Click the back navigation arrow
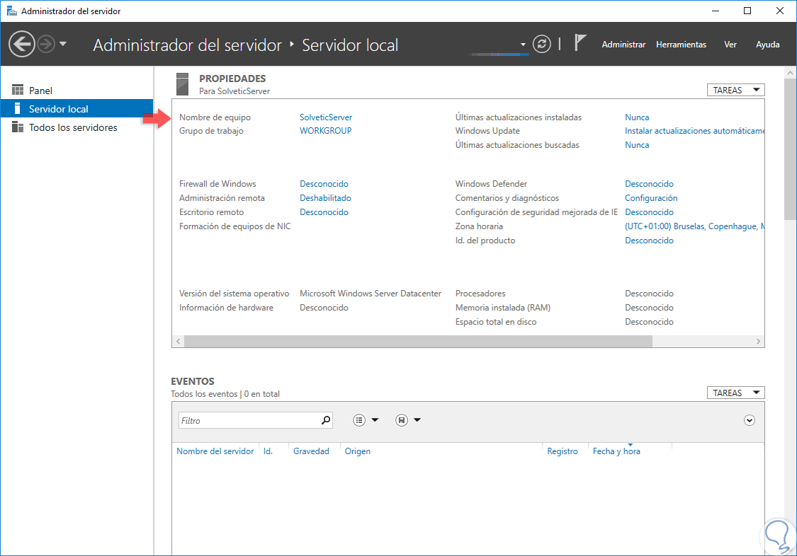 [x=22, y=45]
